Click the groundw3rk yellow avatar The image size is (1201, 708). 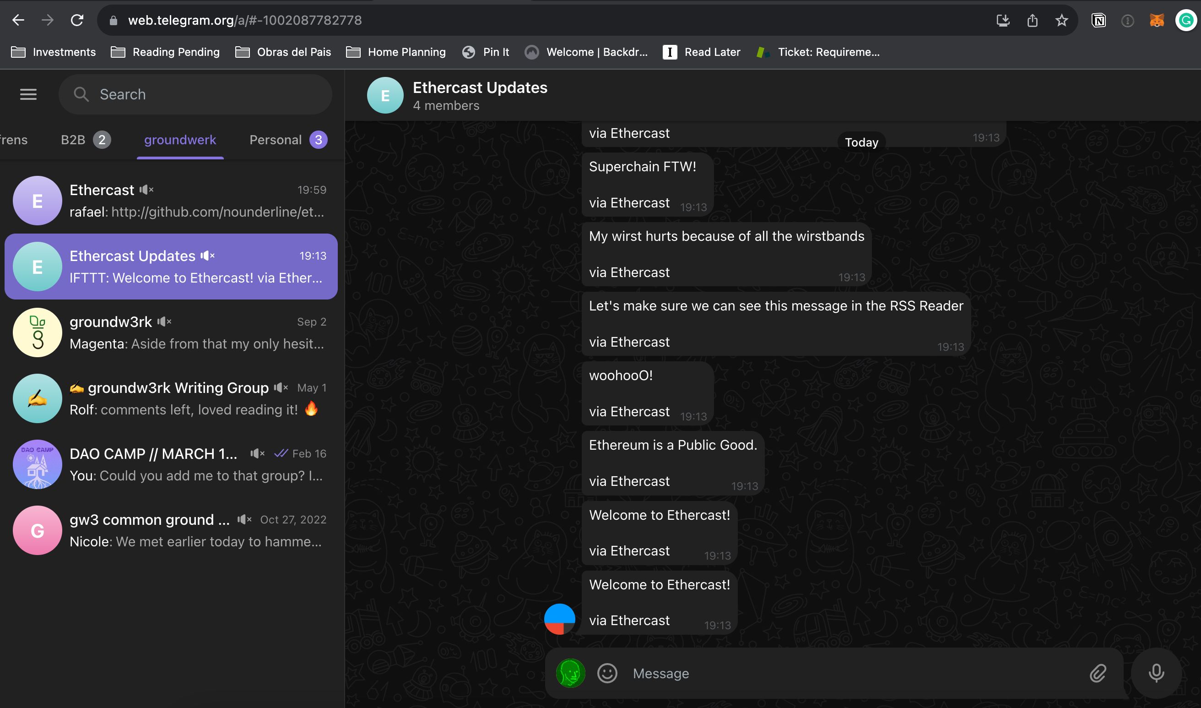point(37,332)
